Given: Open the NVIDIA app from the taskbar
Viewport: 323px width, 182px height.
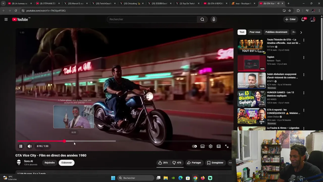Looking at the screenshot, I should tap(173, 178).
